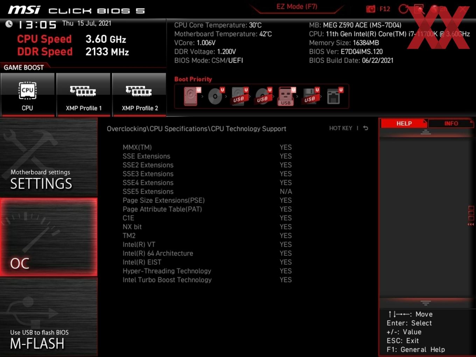
Task: Open the INFO tab
Action: click(451, 124)
